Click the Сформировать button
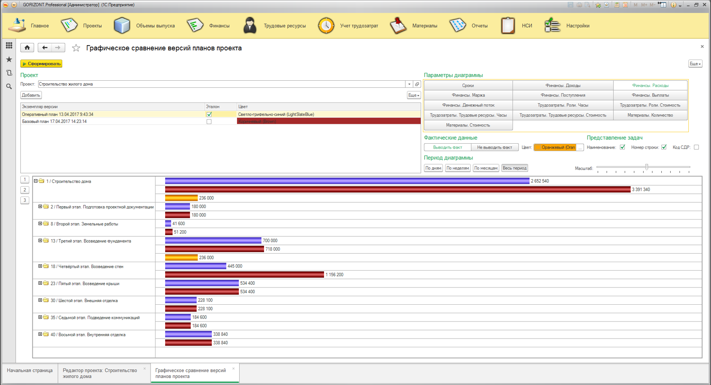Image resolution: width=711 pixels, height=385 pixels. click(x=41, y=64)
